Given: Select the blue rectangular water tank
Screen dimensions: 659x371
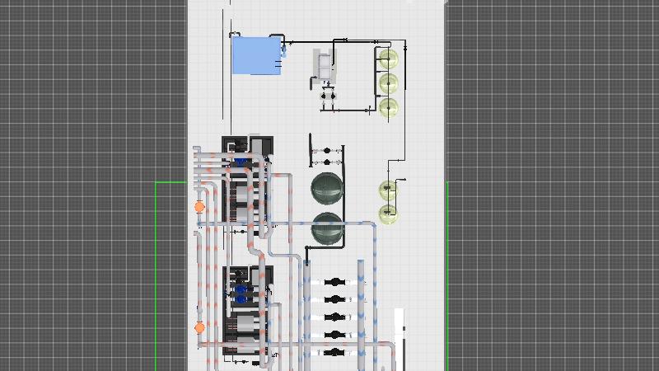Looking at the screenshot, I should pyautogui.click(x=255, y=56).
